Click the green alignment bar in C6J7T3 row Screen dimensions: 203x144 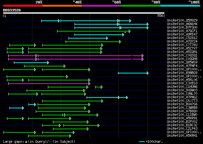(x=73, y=101)
